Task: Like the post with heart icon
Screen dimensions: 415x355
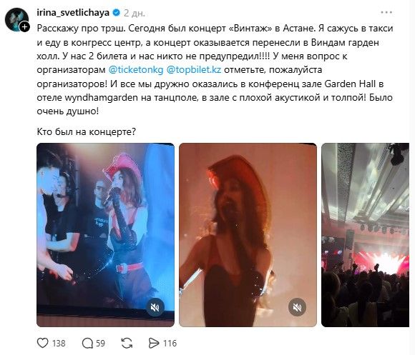Action: click(x=42, y=343)
